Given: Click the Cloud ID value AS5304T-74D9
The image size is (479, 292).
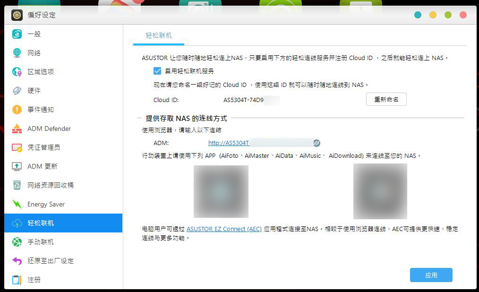Looking at the screenshot, I should 243,100.
